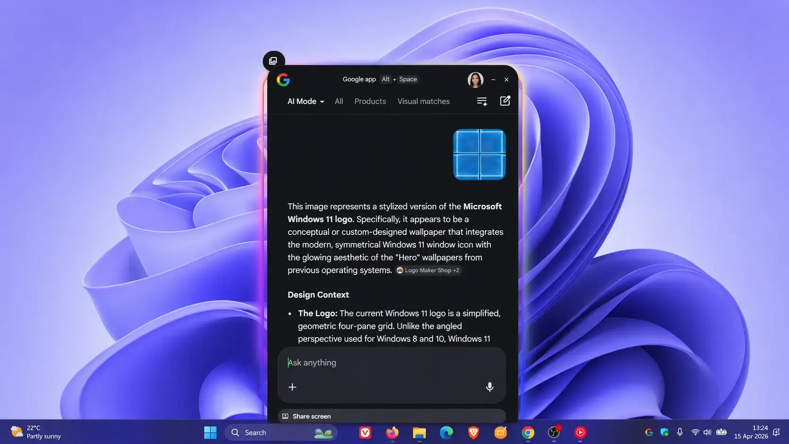This screenshot has height=444, width=789.
Task: Open Vivaldi browser in taskbar
Action: (x=365, y=432)
